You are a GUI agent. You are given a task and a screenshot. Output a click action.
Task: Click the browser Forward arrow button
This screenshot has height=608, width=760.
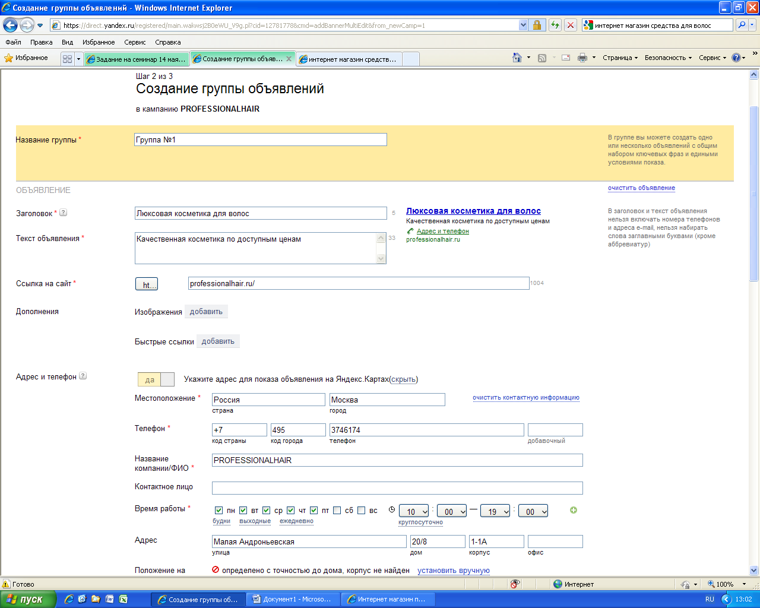tap(27, 25)
